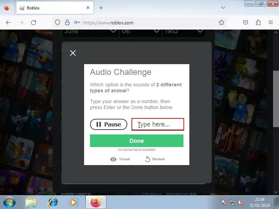
Task: Open the June month dropdown
Action: [90, 33]
